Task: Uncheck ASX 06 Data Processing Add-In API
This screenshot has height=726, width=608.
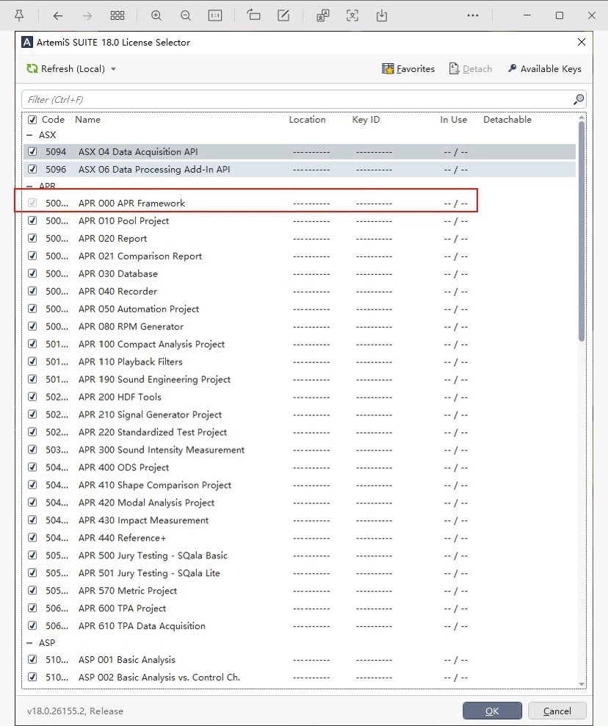Action: [x=32, y=169]
